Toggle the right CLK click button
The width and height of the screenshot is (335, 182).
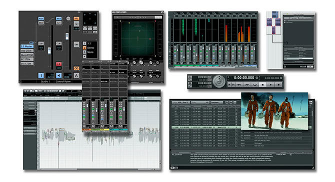pos(59,43)
